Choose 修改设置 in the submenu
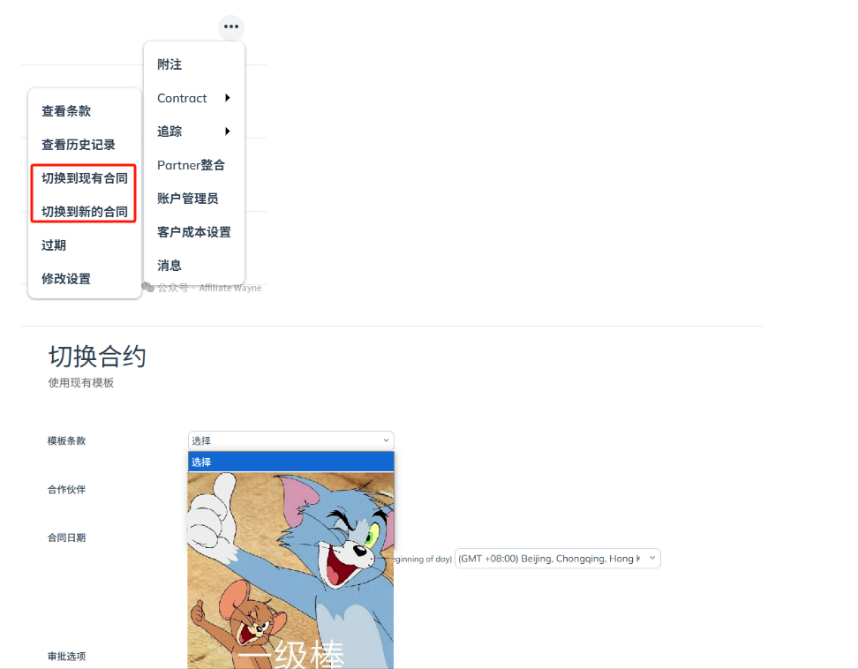Image resolution: width=858 pixels, height=669 pixels. 66,278
